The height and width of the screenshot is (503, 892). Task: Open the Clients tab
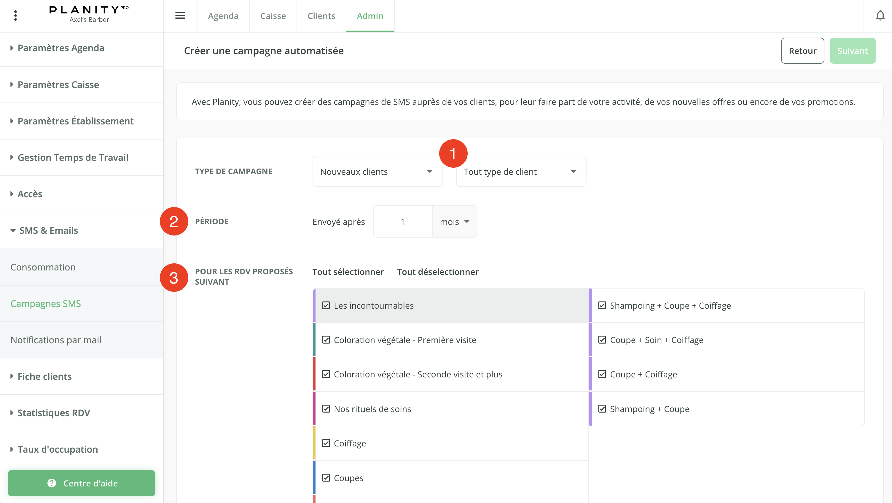point(321,16)
